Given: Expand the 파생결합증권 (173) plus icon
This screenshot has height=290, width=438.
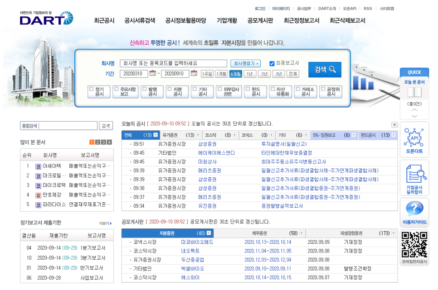Looking at the screenshot, I should pos(394,233).
